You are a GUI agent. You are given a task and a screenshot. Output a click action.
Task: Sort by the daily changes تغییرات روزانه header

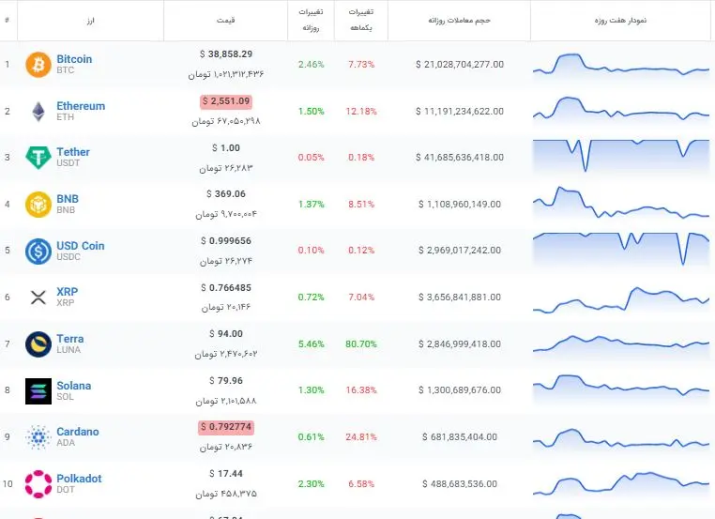[x=311, y=20]
